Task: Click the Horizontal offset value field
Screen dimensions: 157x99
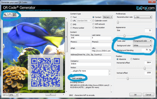Action: (148, 63)
